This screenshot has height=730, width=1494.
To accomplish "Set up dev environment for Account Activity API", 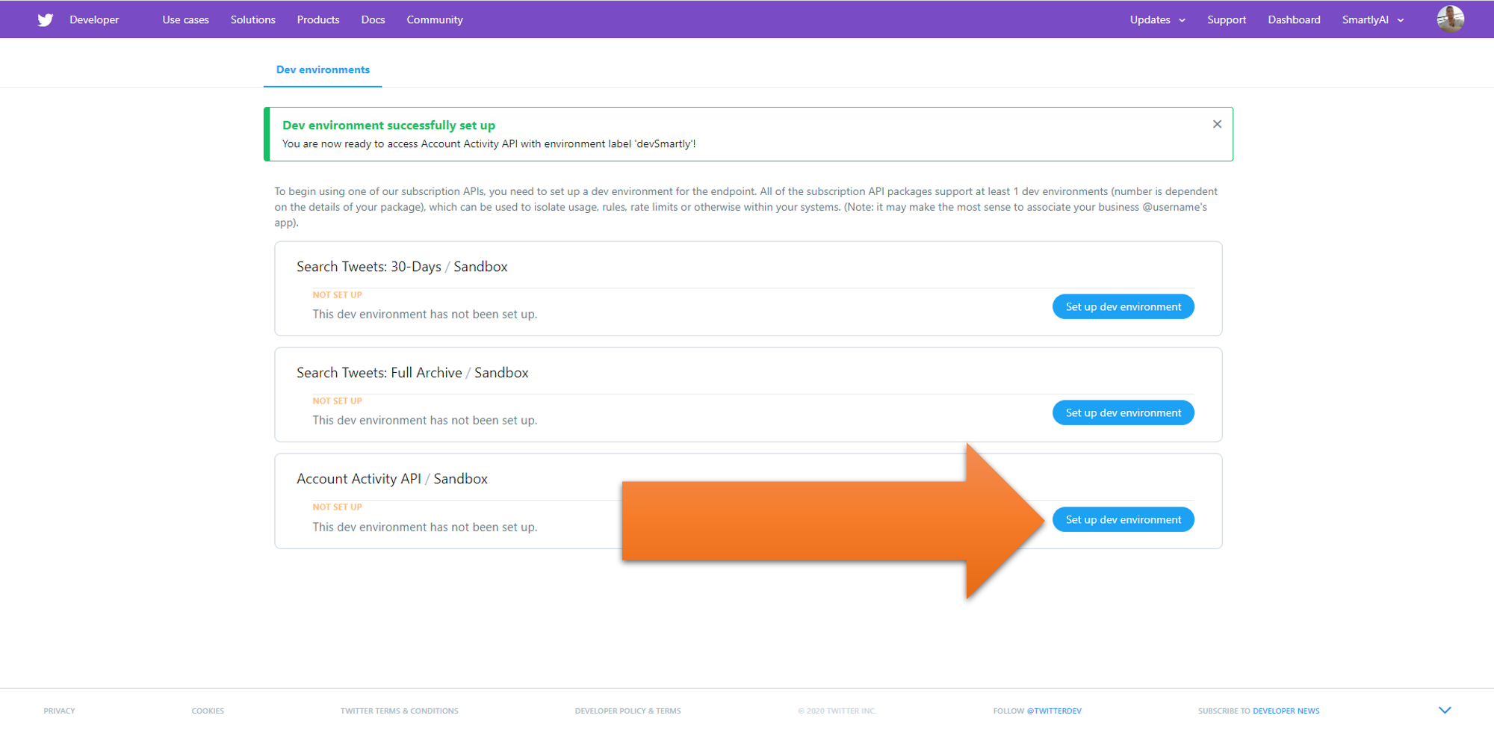I will coord(1123,520).
